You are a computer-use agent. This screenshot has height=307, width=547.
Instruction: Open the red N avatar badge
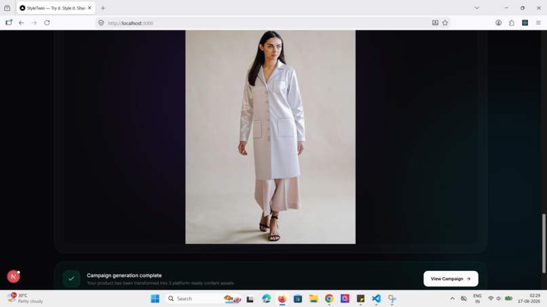click(14, 277)
